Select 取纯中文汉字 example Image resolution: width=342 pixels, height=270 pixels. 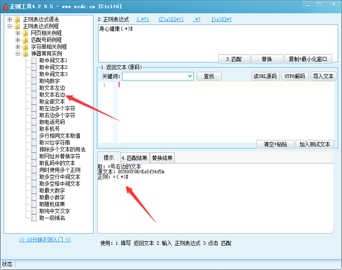pyautogui.click(x=54, y=211)
